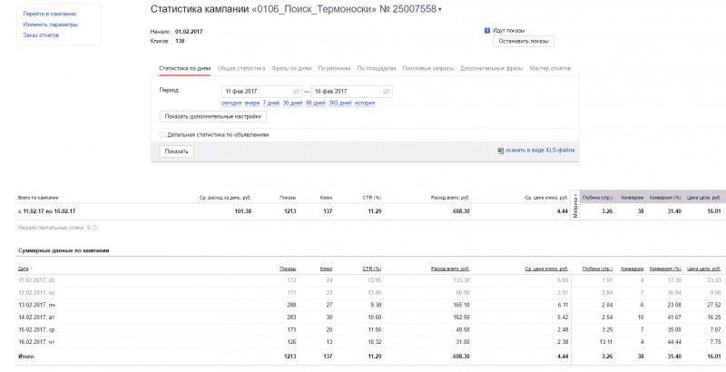Collapse the vertical 'Метрика' column expander

click(577, 206)
